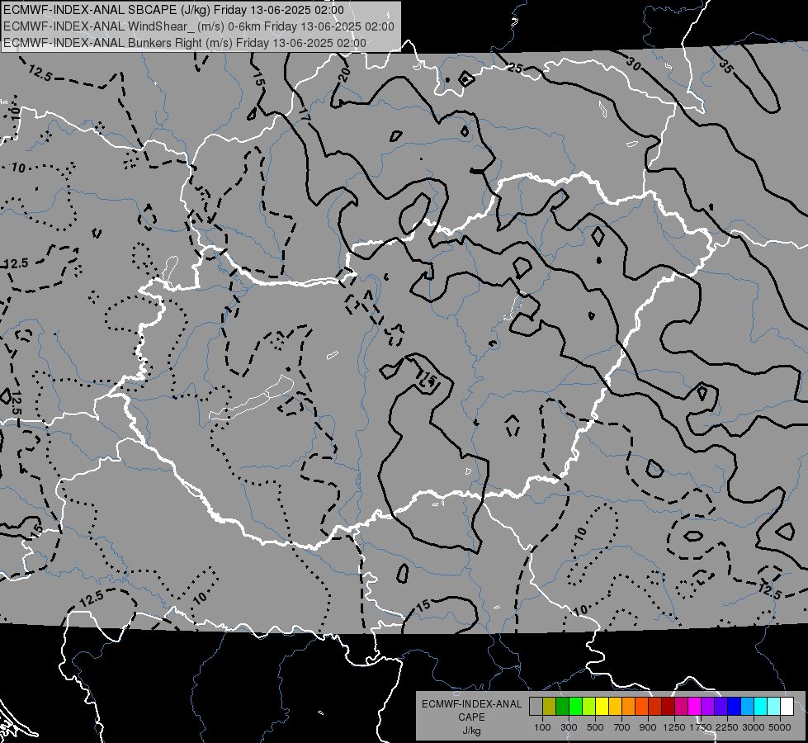Click the cyan swatch after 3000
The image size is (808, 743).
pyautogui.click(x=761, y=706)
